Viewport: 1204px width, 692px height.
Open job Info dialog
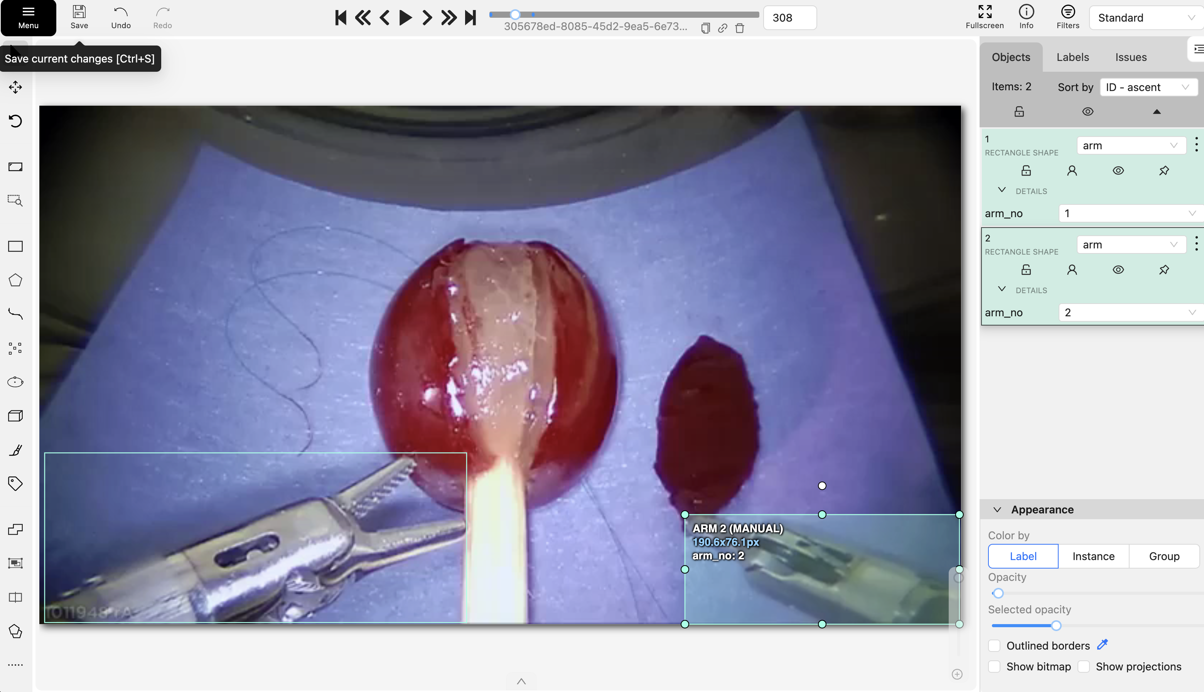tap(1026, 18)
